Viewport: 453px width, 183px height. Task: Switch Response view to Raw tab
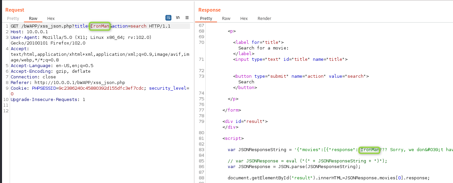[x=226, y=19]
